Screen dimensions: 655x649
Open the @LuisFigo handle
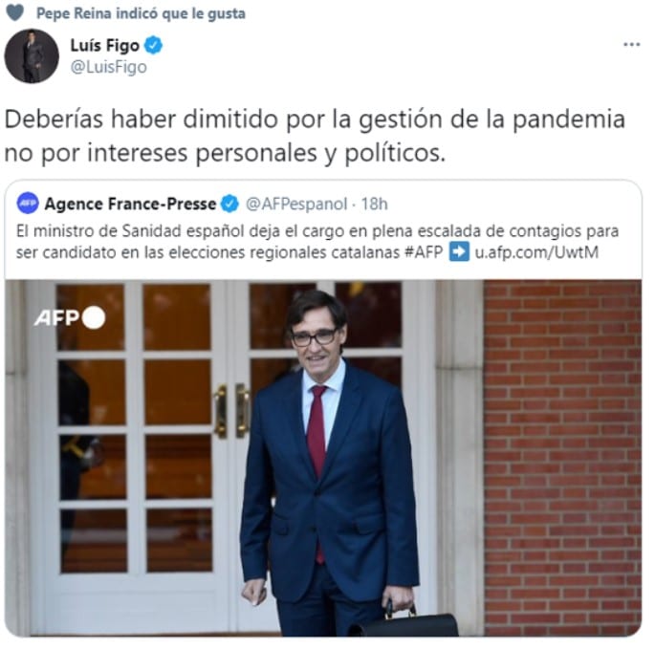(x=109, y=67)
